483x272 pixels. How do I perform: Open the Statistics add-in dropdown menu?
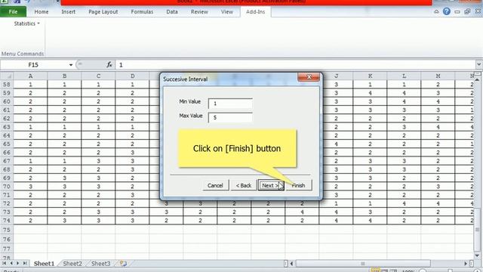[x=27, y=23]
